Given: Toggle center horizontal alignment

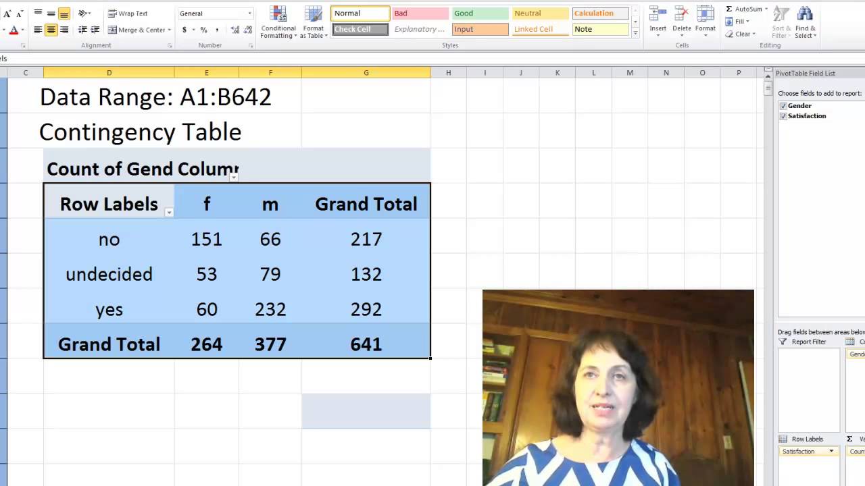Looking at the screenshot, I should [51, 30].
